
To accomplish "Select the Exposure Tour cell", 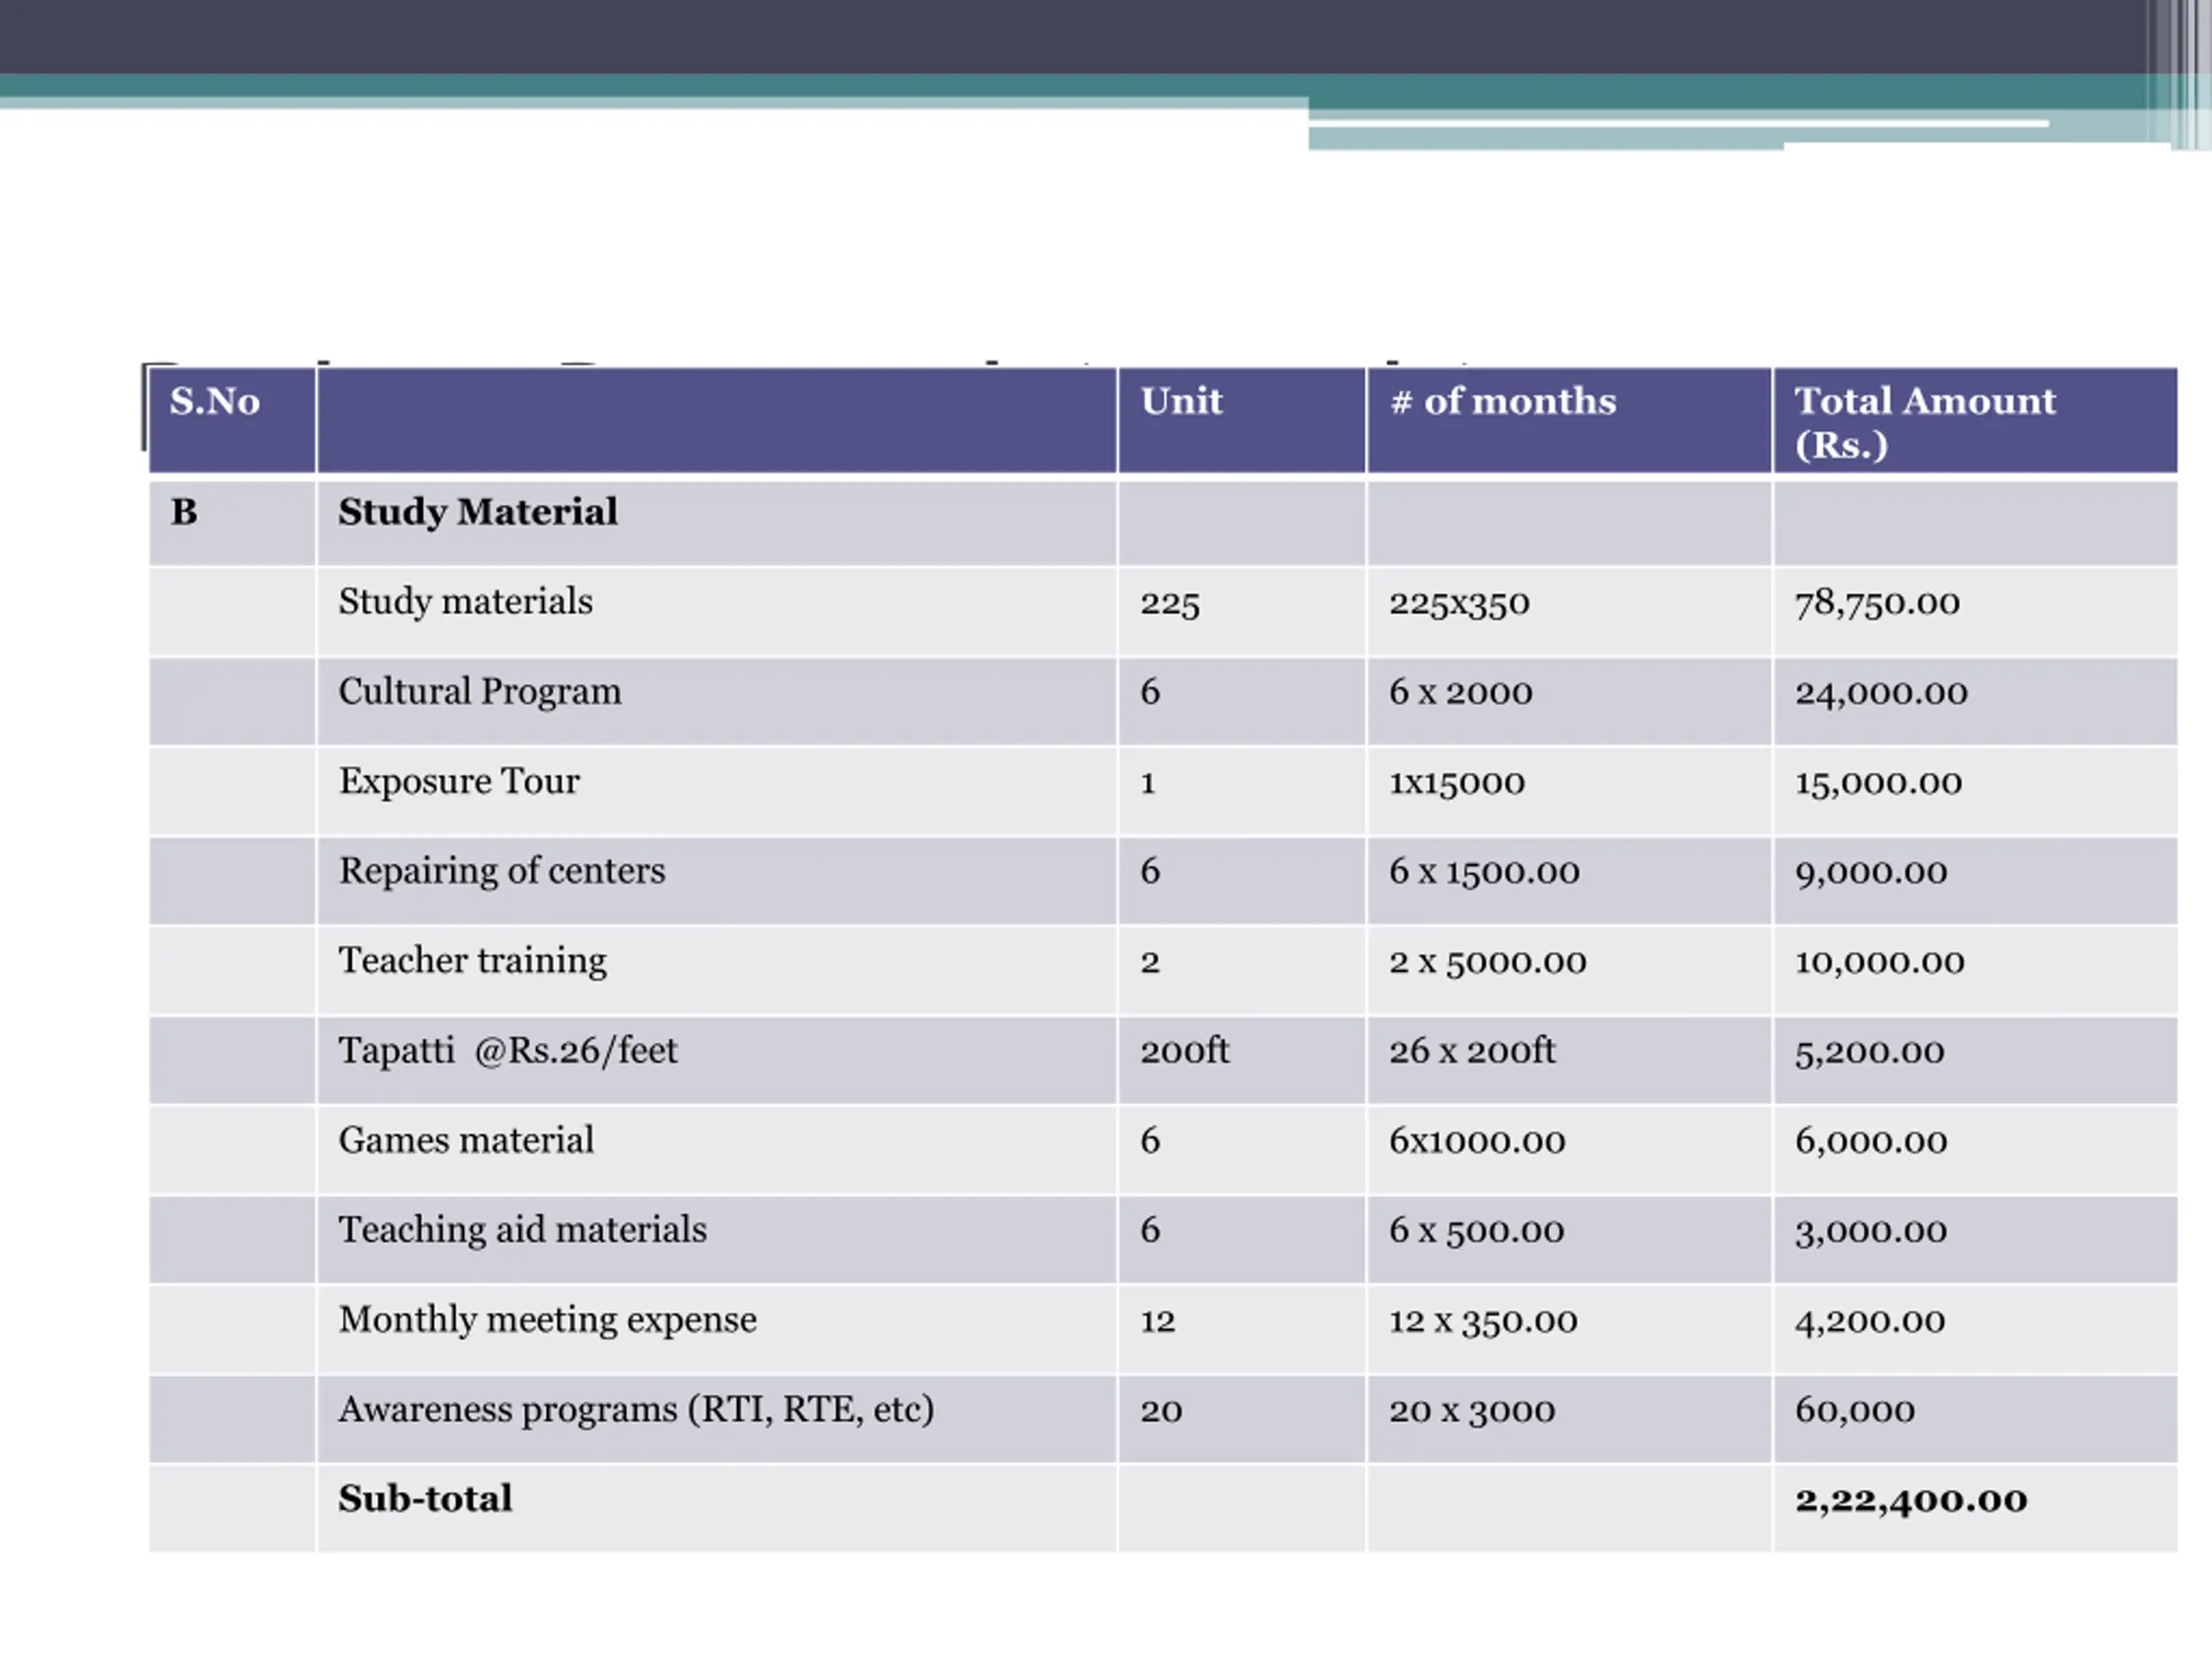I will (458, 781).
